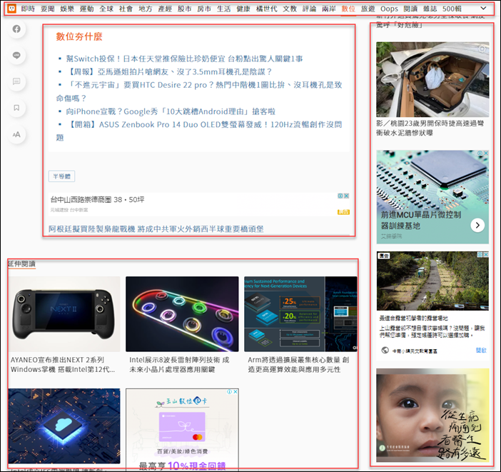Click the arrow button on MCU ad
Viewport: 501px width, 472px height.
click(477, 226)
